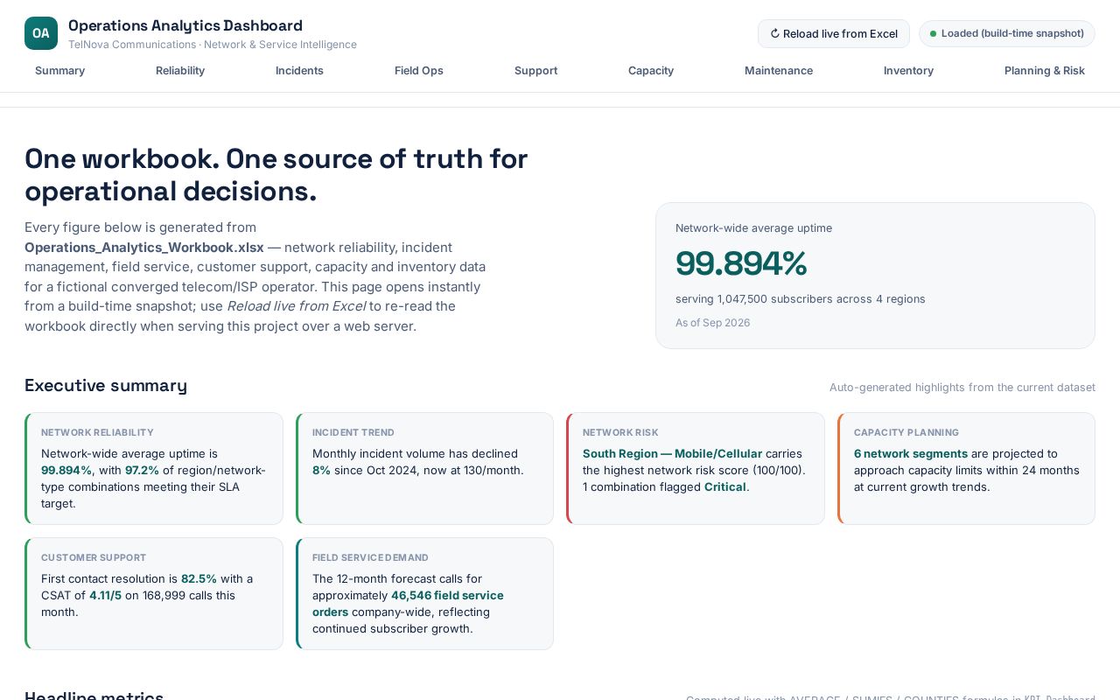Click the Operations Analytics Dashboard title
This screenshot has width=1120, height=700.
coord(185,25)
